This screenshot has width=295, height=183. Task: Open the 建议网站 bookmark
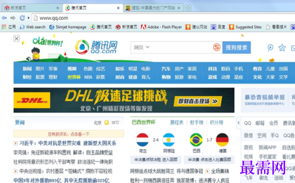click(196, 27)
